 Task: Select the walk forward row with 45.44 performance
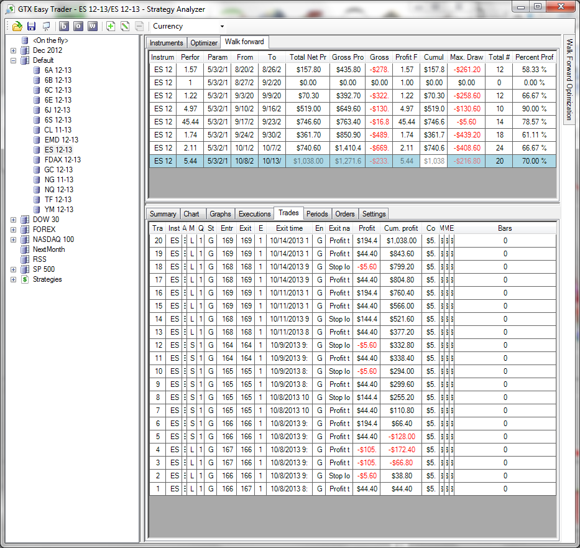[352, 122]
